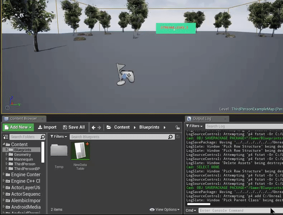The width and height of the screenshot is (283, 215).
Task: Select Engine C++ Classes tree item
Action: coord(26,181)
